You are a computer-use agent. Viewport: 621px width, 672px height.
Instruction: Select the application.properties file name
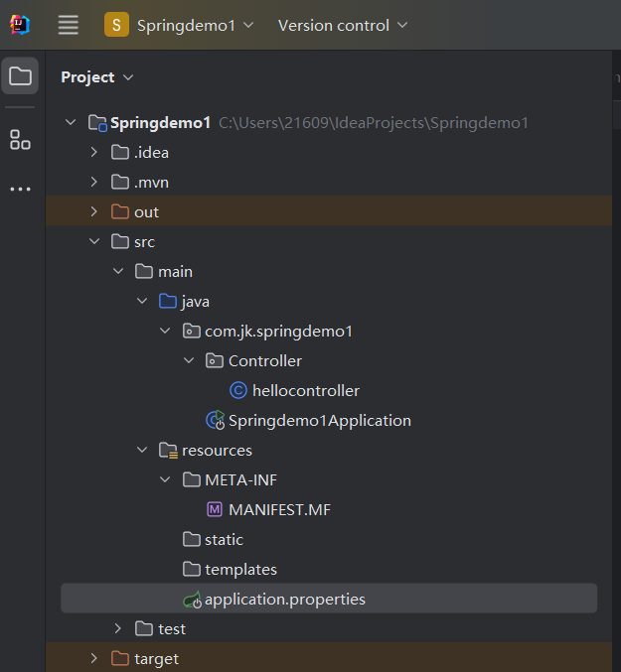285,600
